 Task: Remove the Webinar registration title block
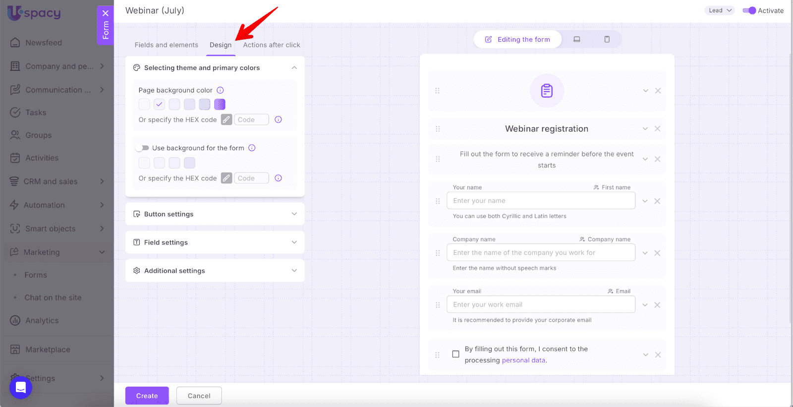(658, 129)
